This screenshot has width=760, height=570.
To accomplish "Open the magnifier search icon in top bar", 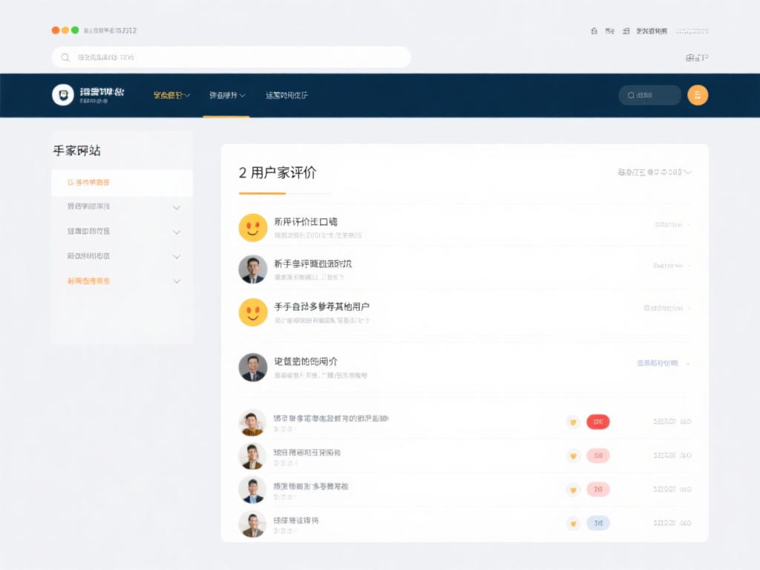I will pyautogui.click(x=65, y=56).
